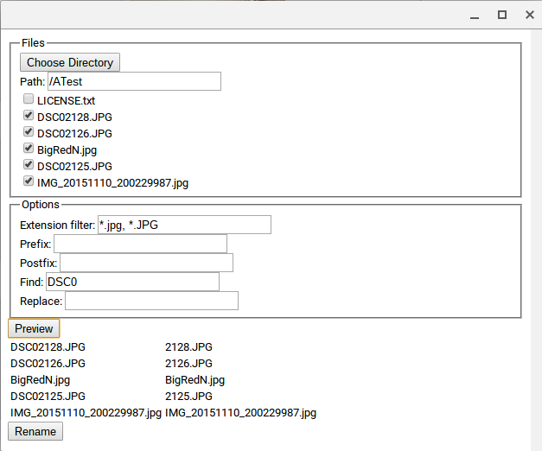This screenshot has width=542, height=451.
Task: Click preview original name BigRedN.jpg
Action: point(40,380)
